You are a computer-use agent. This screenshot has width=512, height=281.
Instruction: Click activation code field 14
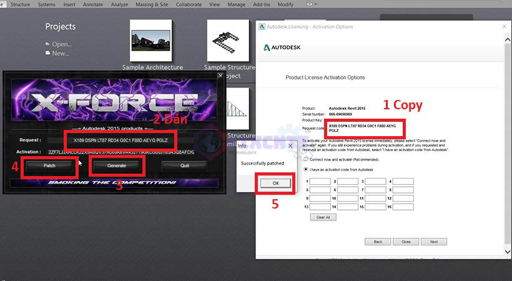coord(348,207)
